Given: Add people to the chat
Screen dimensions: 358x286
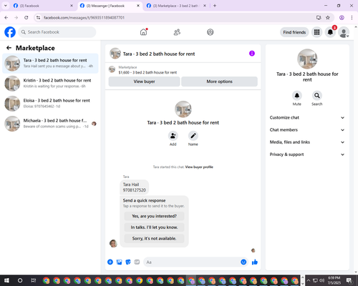Looking at the screenshot, I should click(x=173, y=136).
